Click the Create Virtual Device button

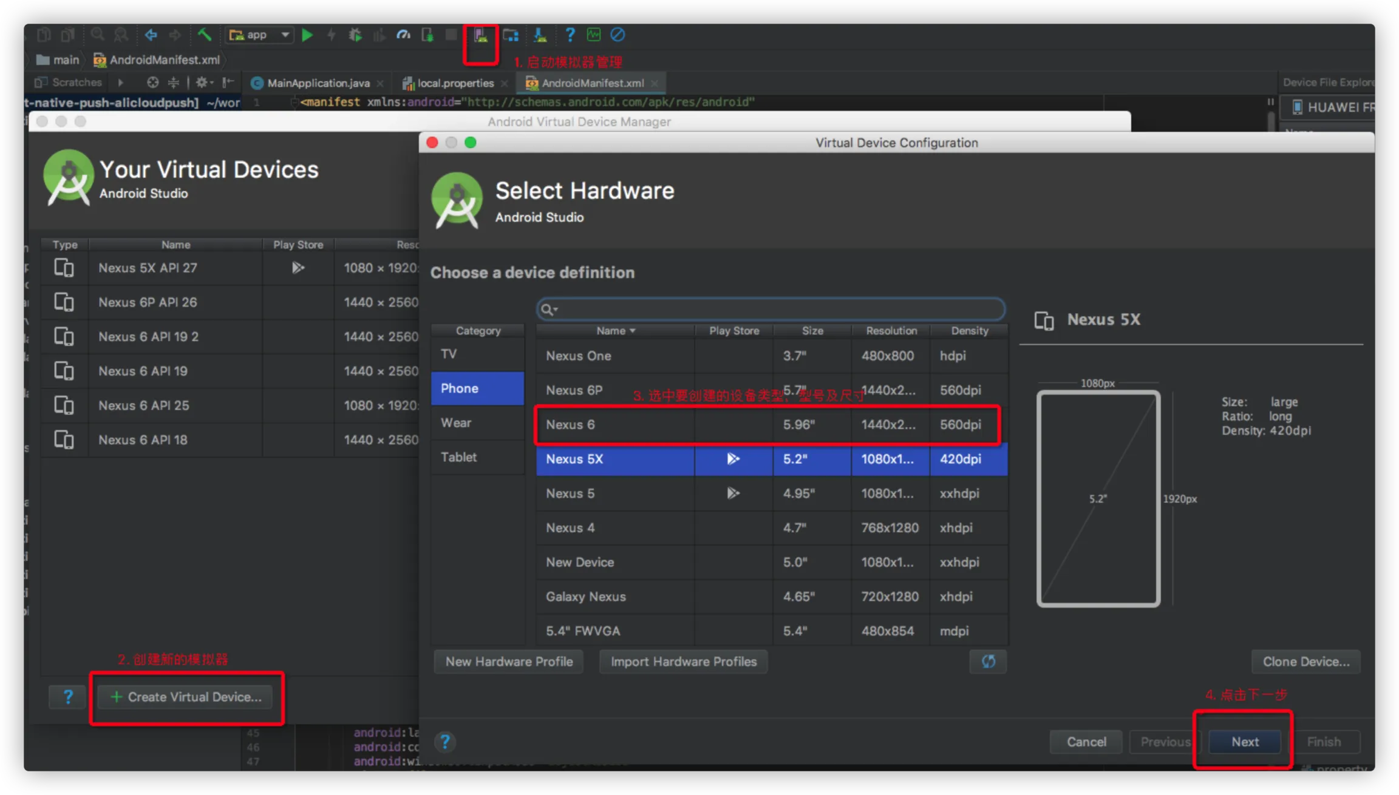(x=186, y=697)
